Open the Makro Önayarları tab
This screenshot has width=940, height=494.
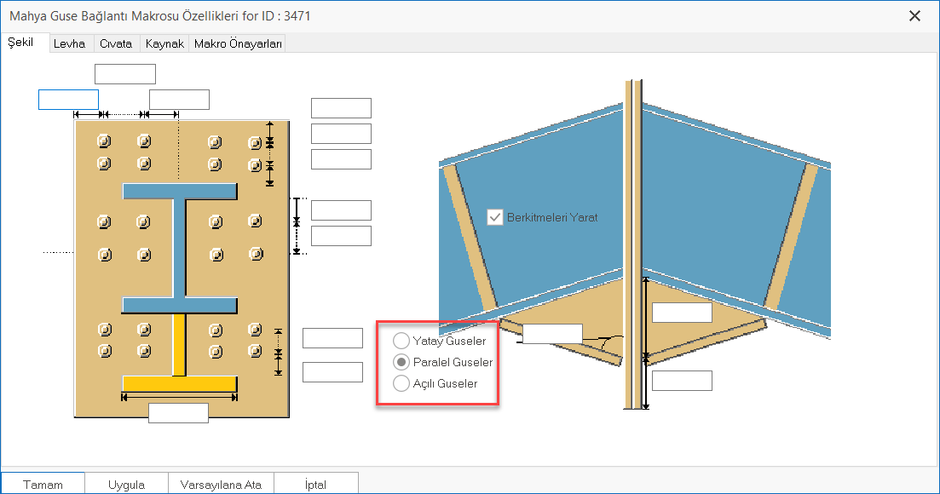(x=238, y=43)
